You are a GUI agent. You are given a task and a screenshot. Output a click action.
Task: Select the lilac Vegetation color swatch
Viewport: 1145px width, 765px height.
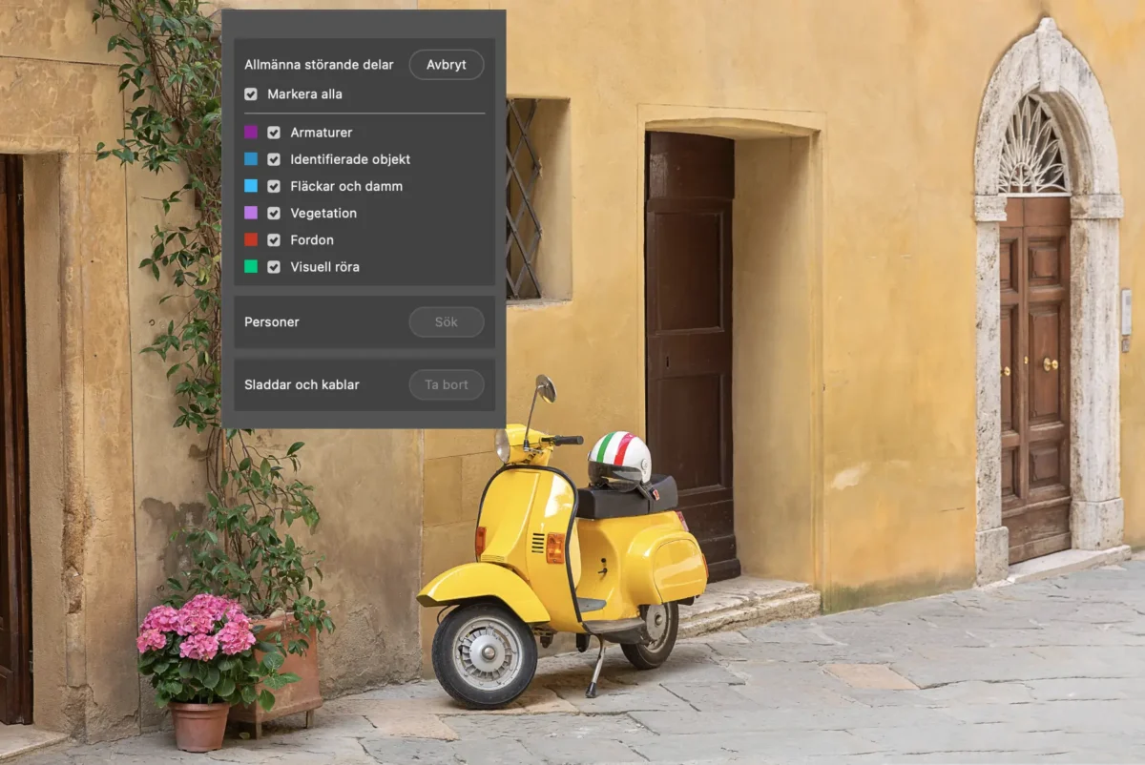251,213
